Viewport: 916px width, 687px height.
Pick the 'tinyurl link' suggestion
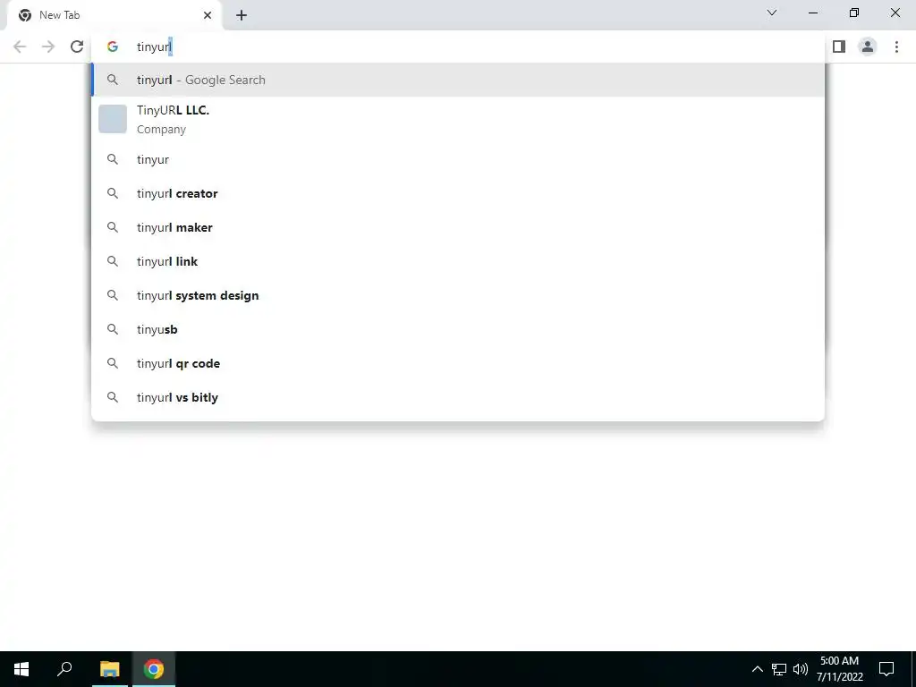(458, 261)
